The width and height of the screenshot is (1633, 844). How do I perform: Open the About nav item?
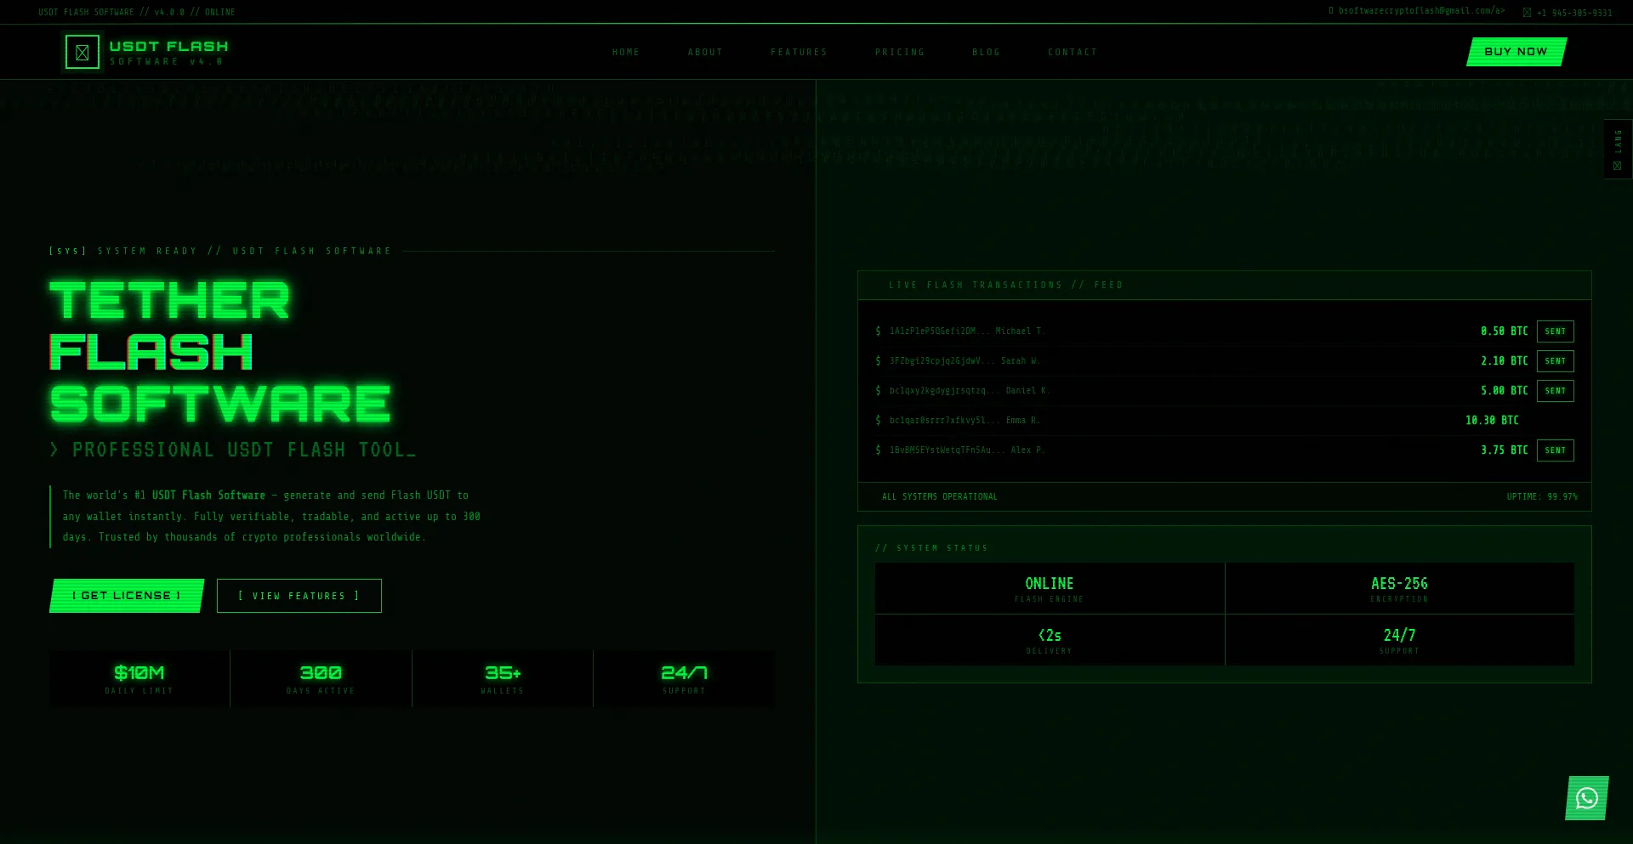705,52
